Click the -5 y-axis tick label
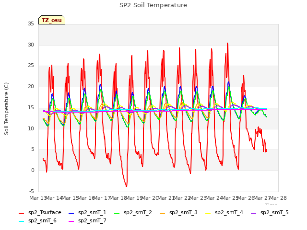The image size is (307, 230). click(x=32, y=191)
